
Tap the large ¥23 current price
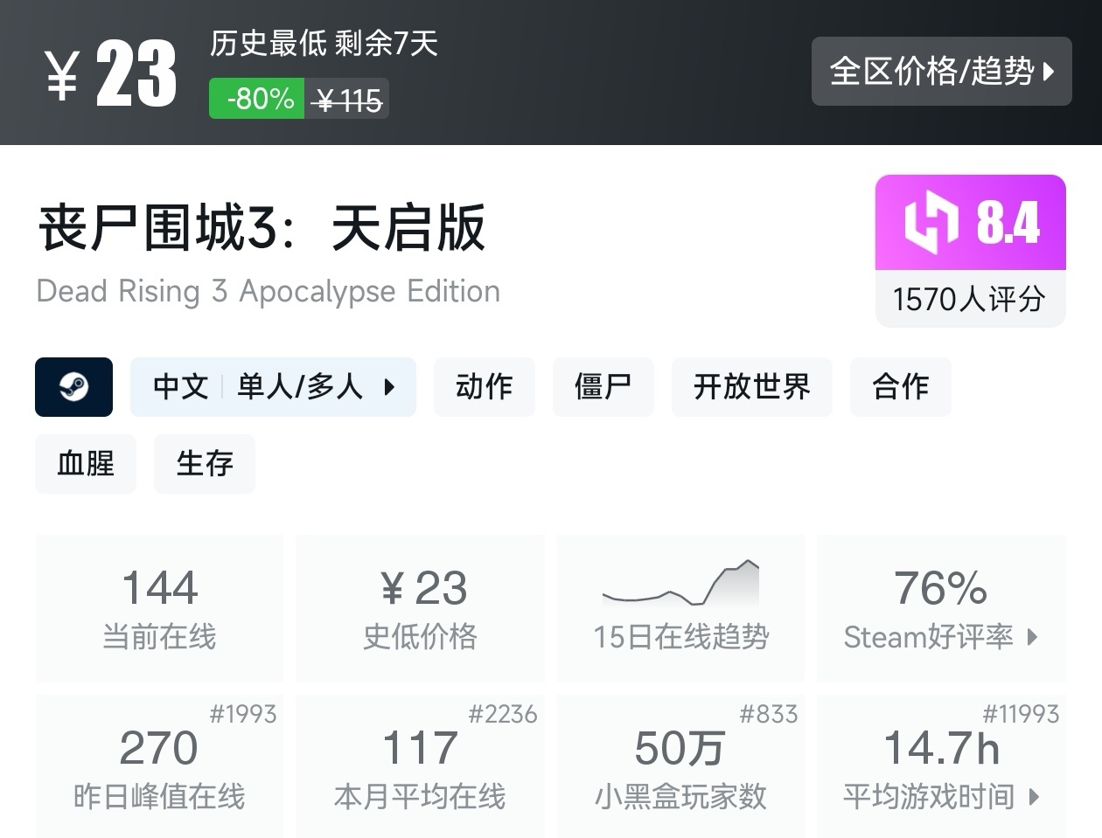111,74
